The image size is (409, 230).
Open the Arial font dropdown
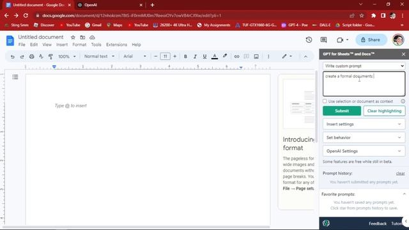point(135,56)
